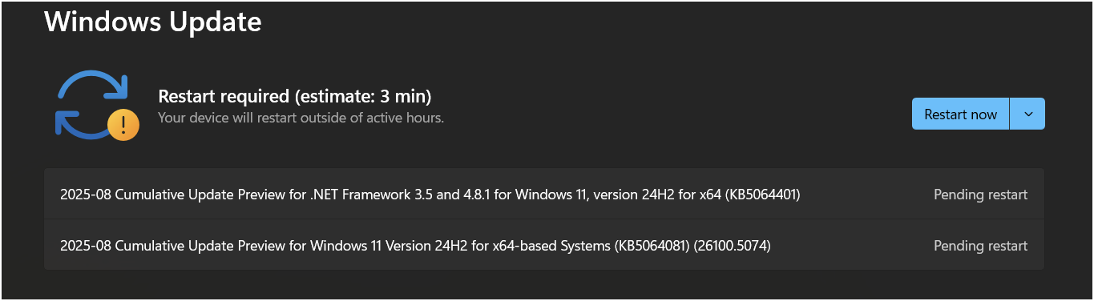Select the Windows 11 Version 24H2 cumulative update row
The image size is (1094, 301).
[x=544, y=245]
